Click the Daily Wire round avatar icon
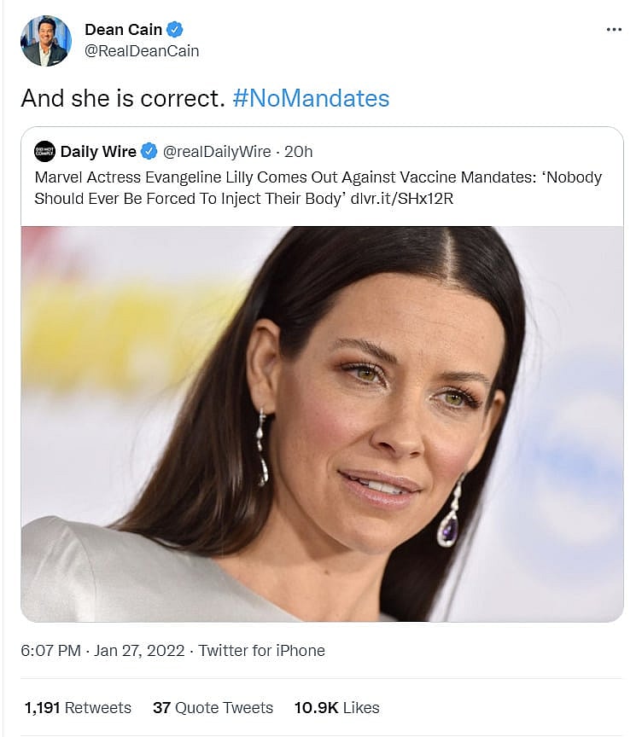Image resolution: width=642 pixels, height=737 pixels. pyautogui.click(x=44, y=152)
